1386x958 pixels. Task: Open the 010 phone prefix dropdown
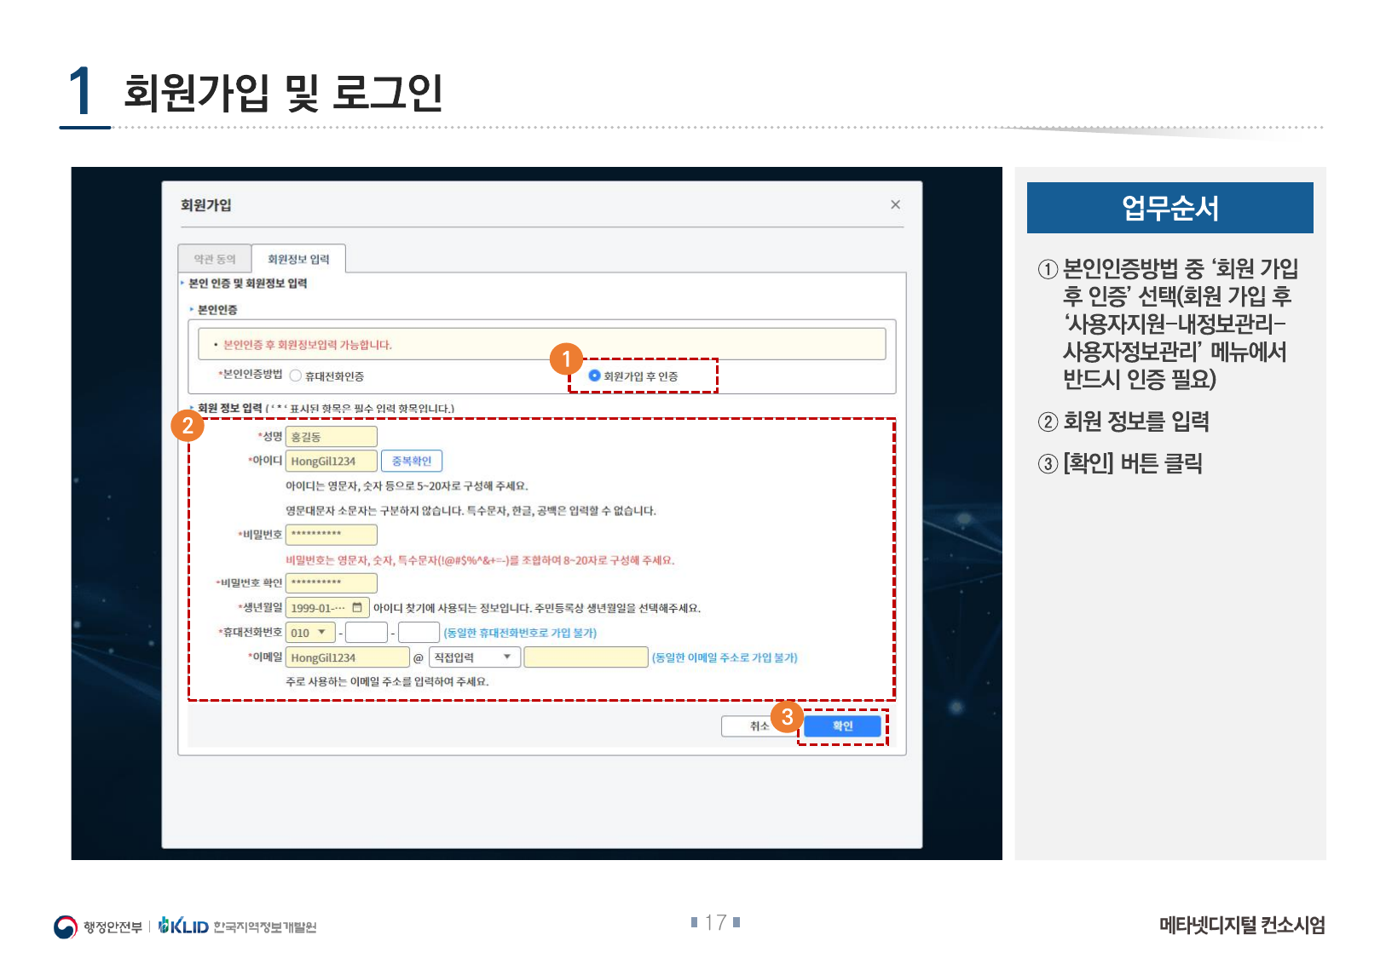click(x=310, y=633)
